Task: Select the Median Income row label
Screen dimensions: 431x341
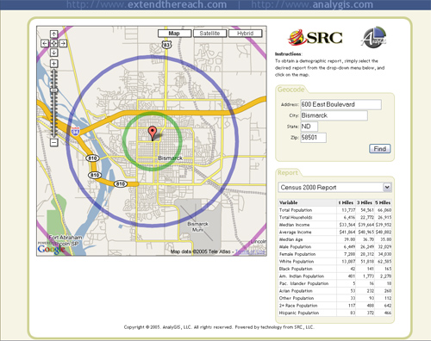Action: (295, 225)
